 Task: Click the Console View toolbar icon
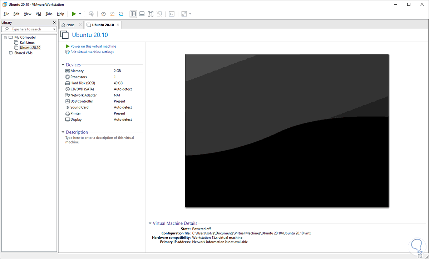pos(172,14)
